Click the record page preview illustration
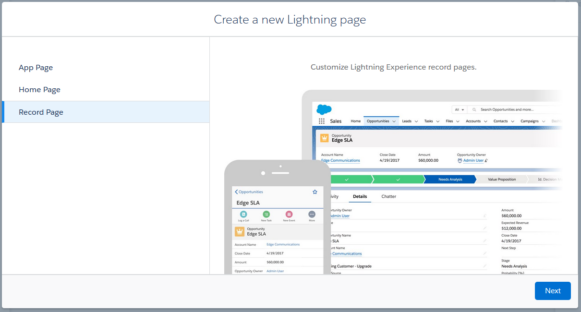 (393, 182)
